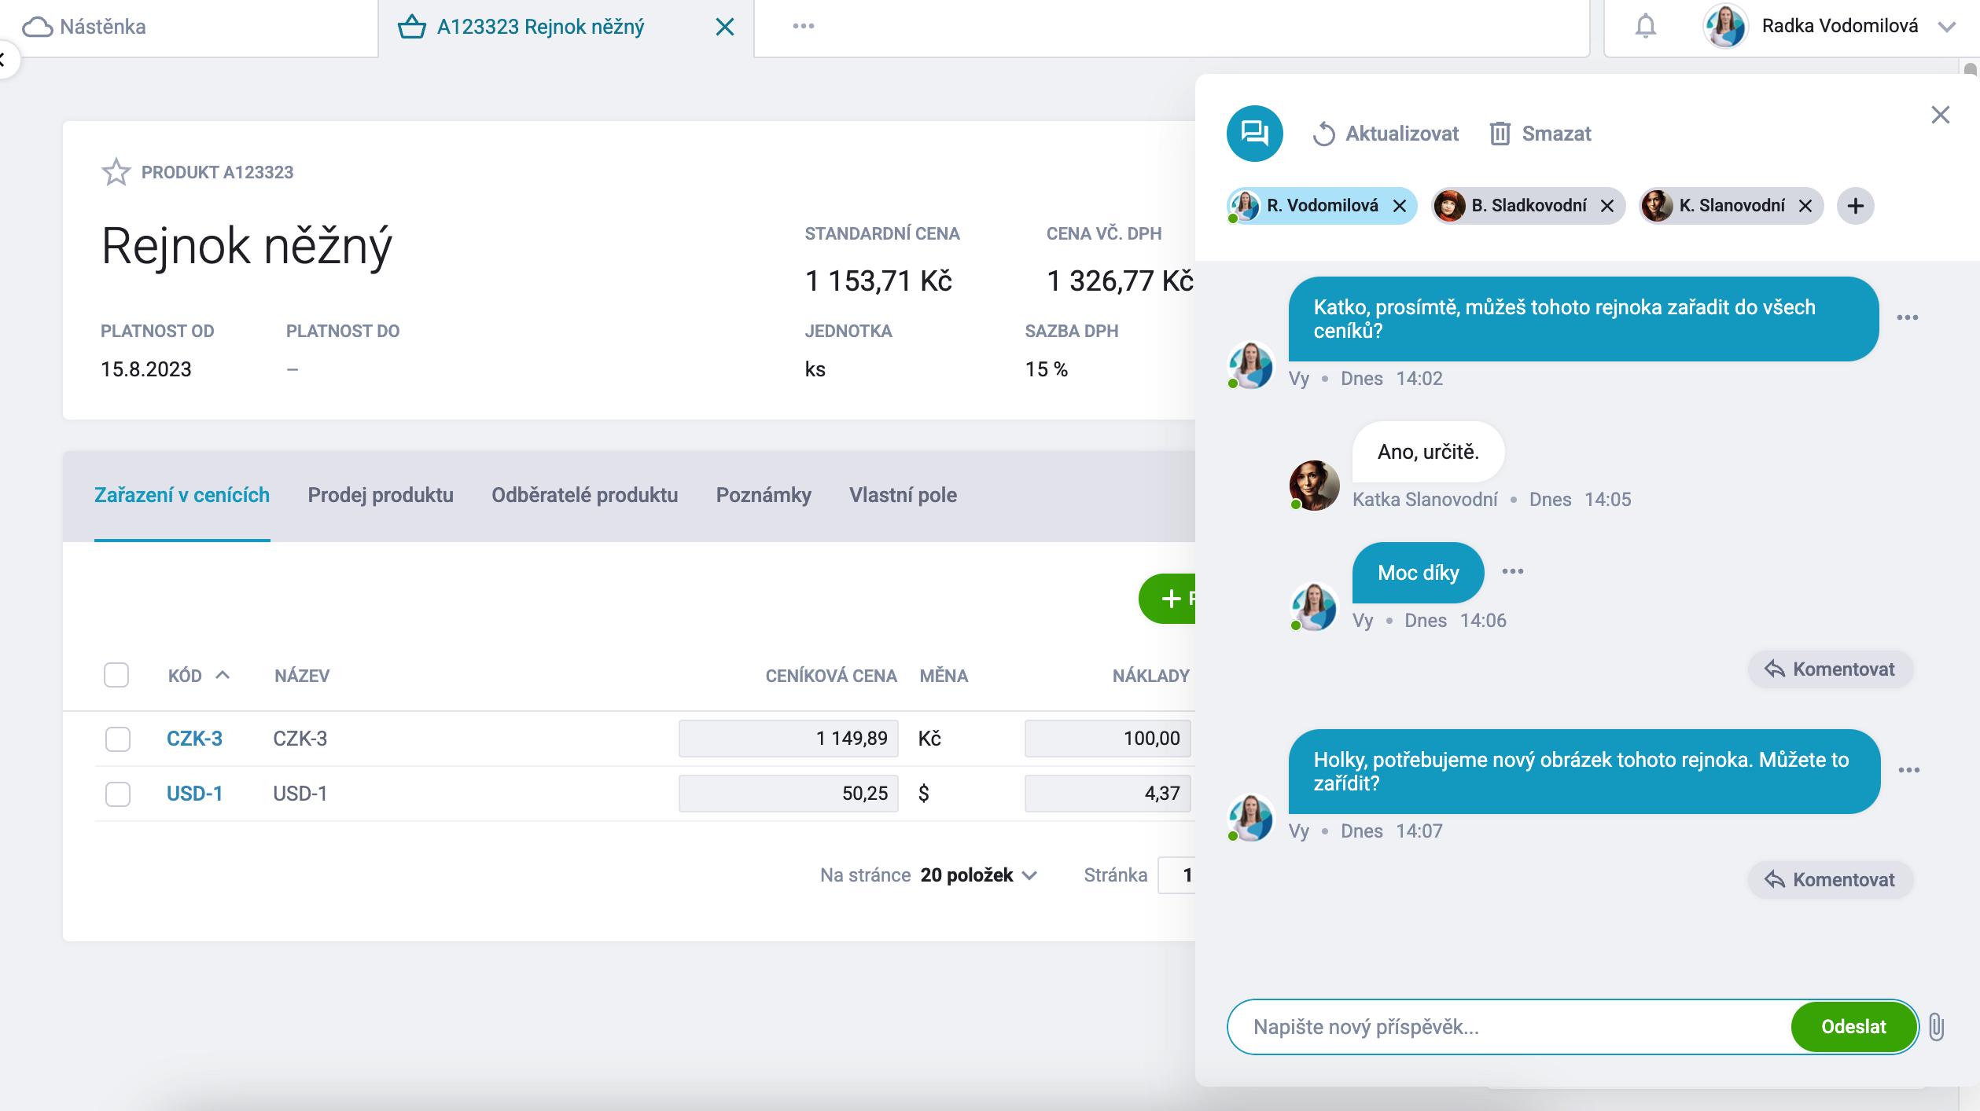1980x1111 pixels.
Task: Open the 20 položek per-page dropdown
Action: pos(979,875)
